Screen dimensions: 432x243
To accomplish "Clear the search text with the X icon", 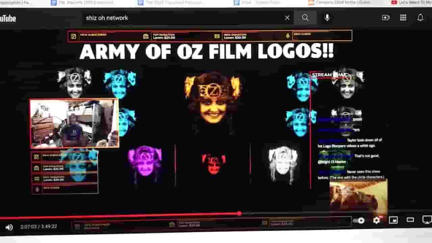I will (x=287, y=18).
